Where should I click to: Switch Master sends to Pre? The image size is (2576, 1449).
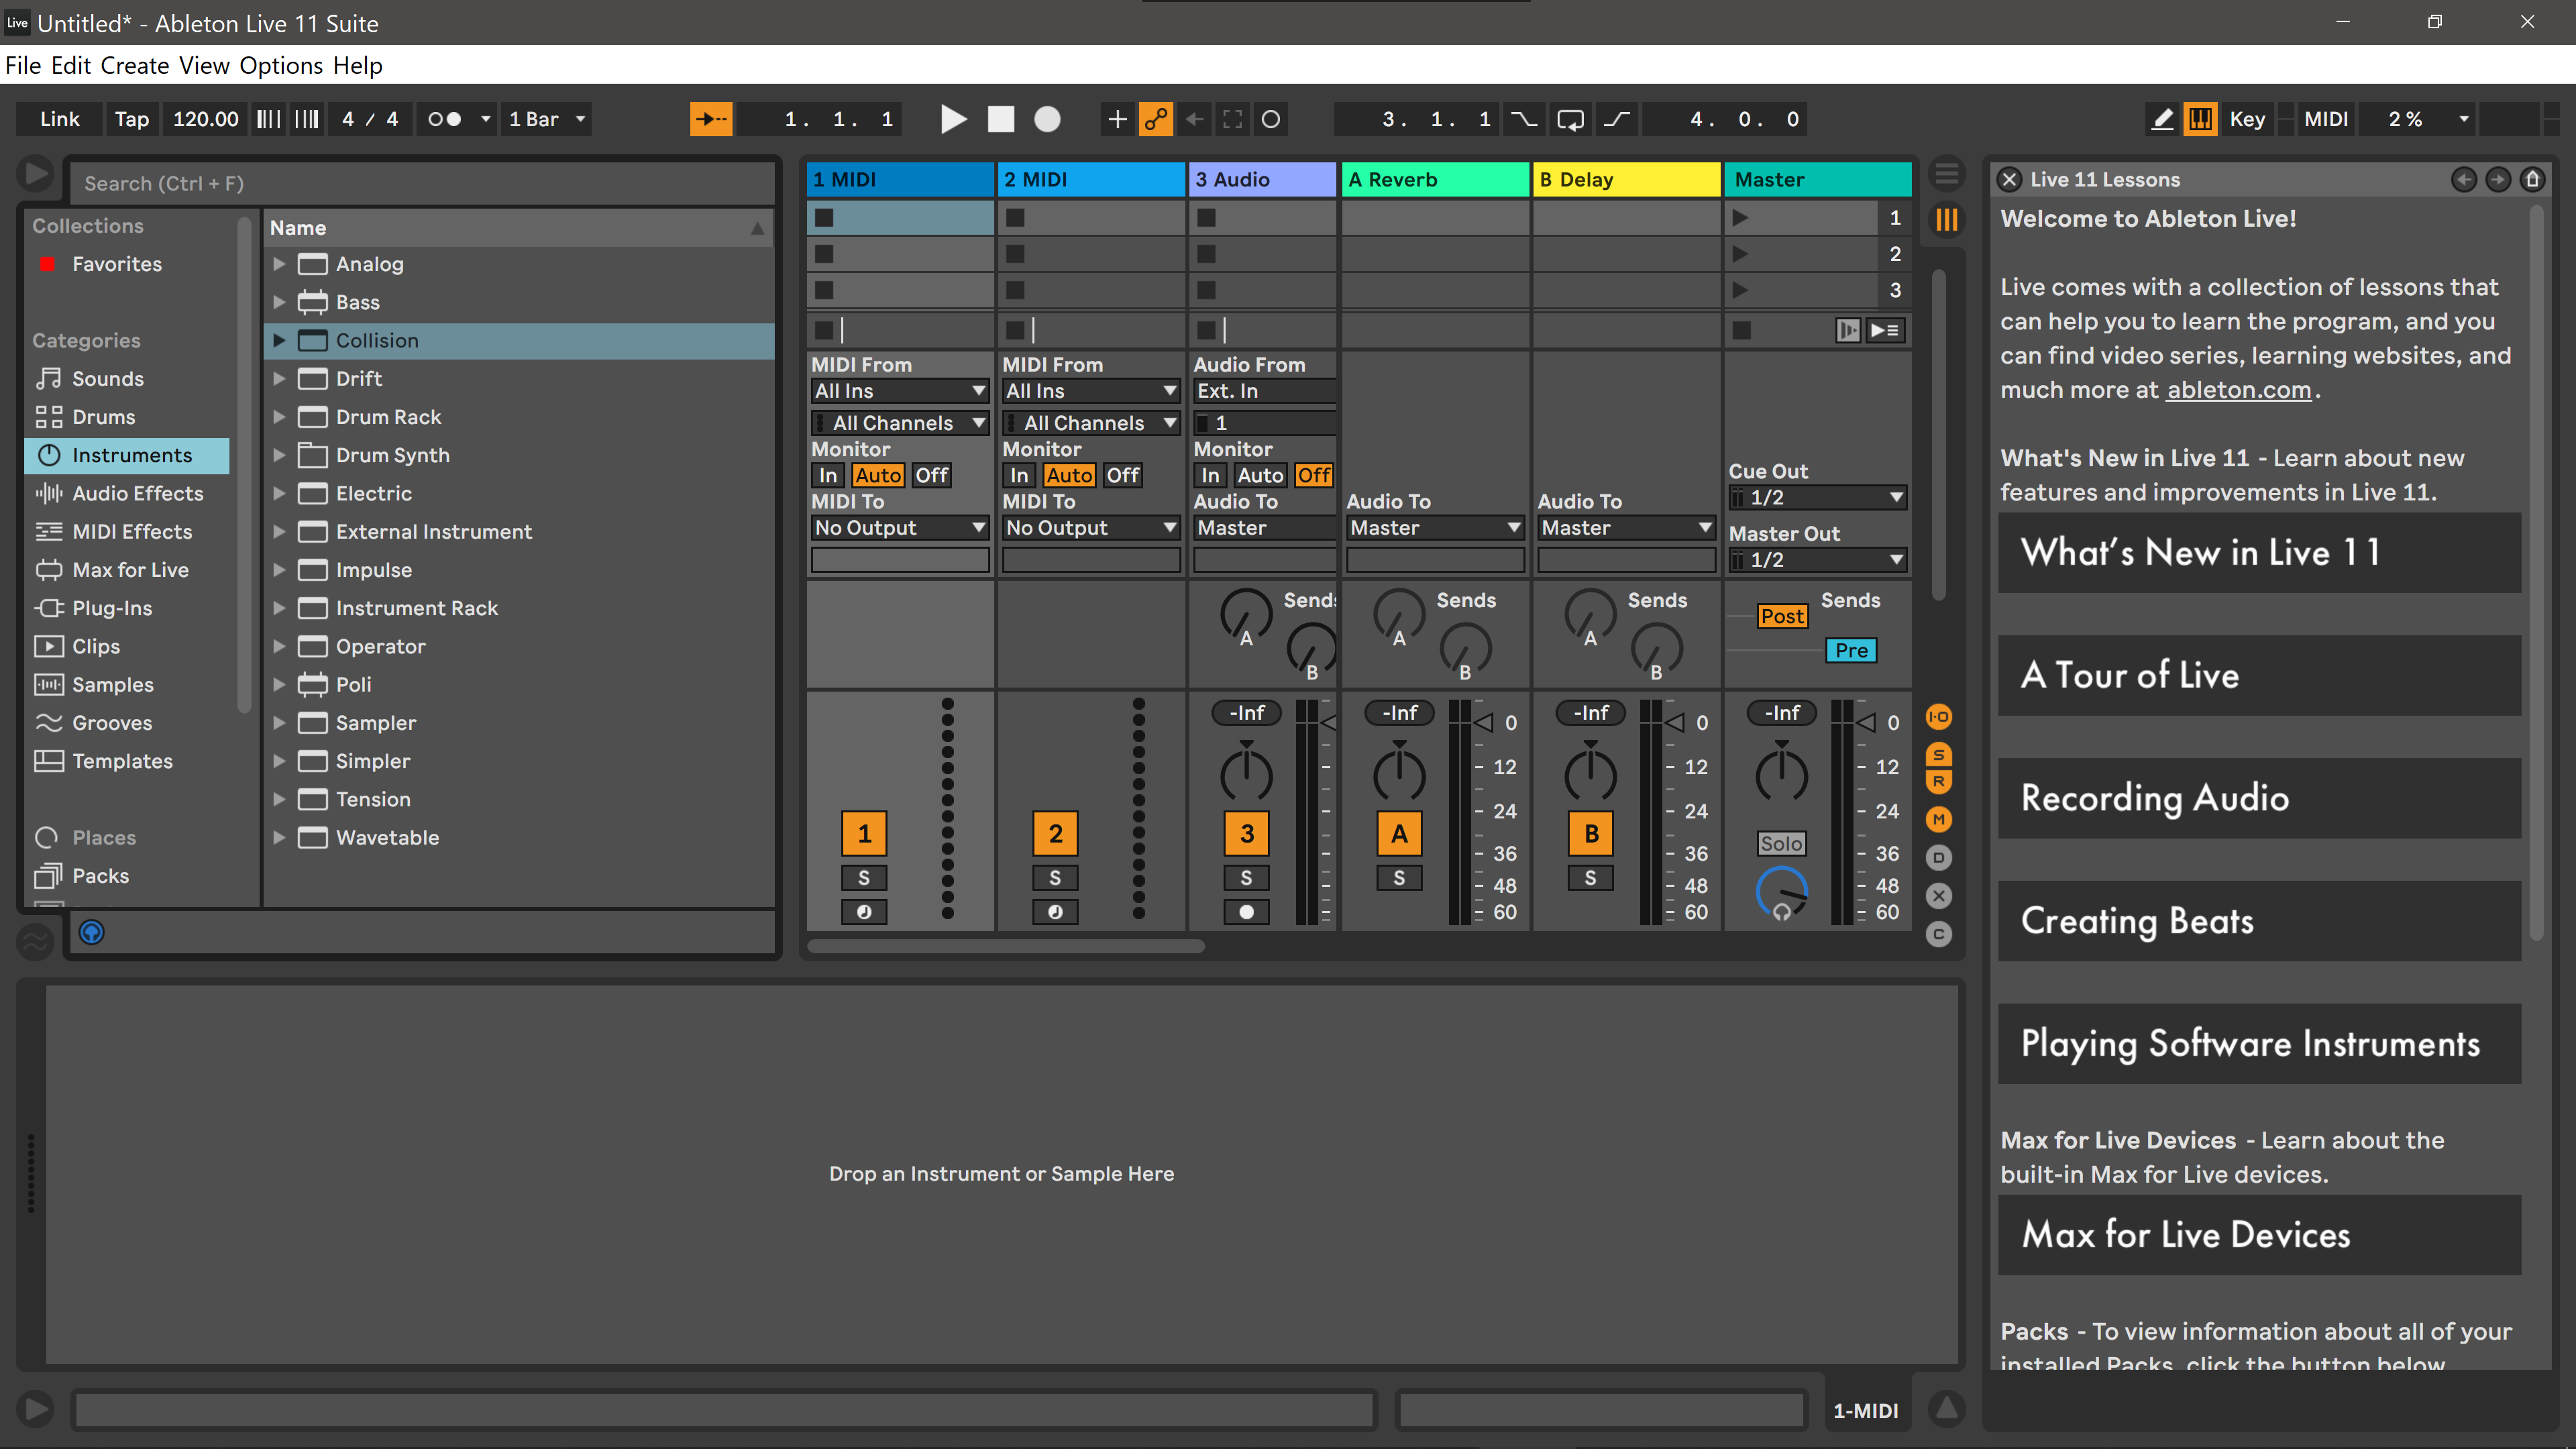[x=1851, y=650]
